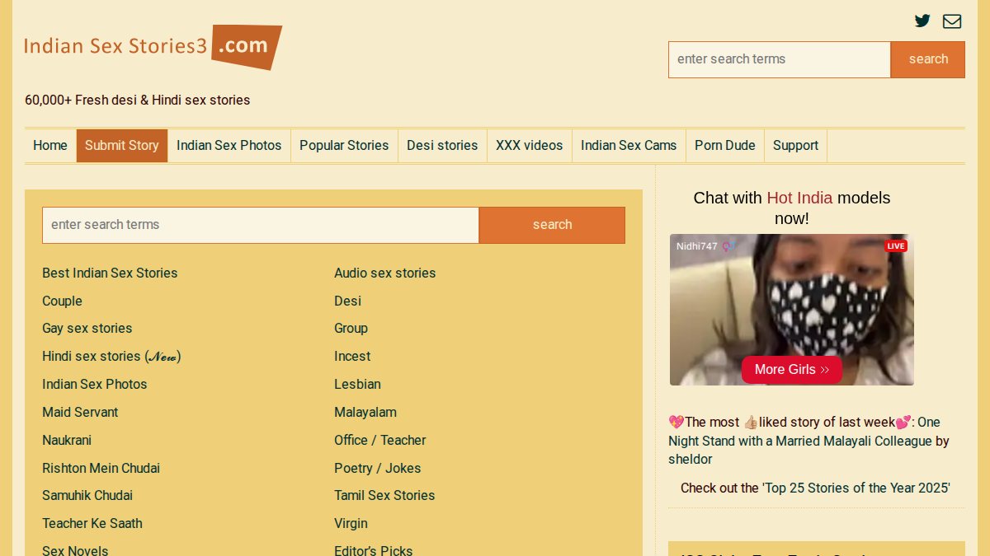Open the Naukrani category link
The height and width of the screenshot is (556, 990).
(x=67, y=441)
